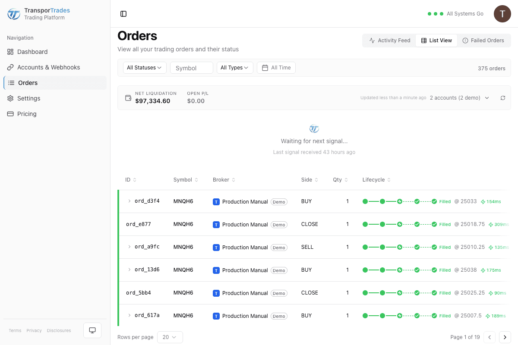The image size is (518, 345).
Task: Open Orders from navigation
Action: click(x=55, y=83)
